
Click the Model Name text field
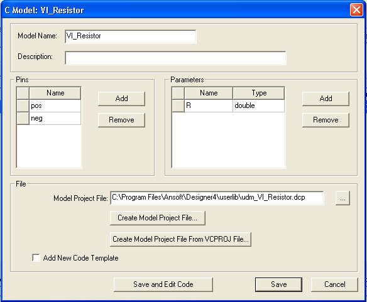131,36
